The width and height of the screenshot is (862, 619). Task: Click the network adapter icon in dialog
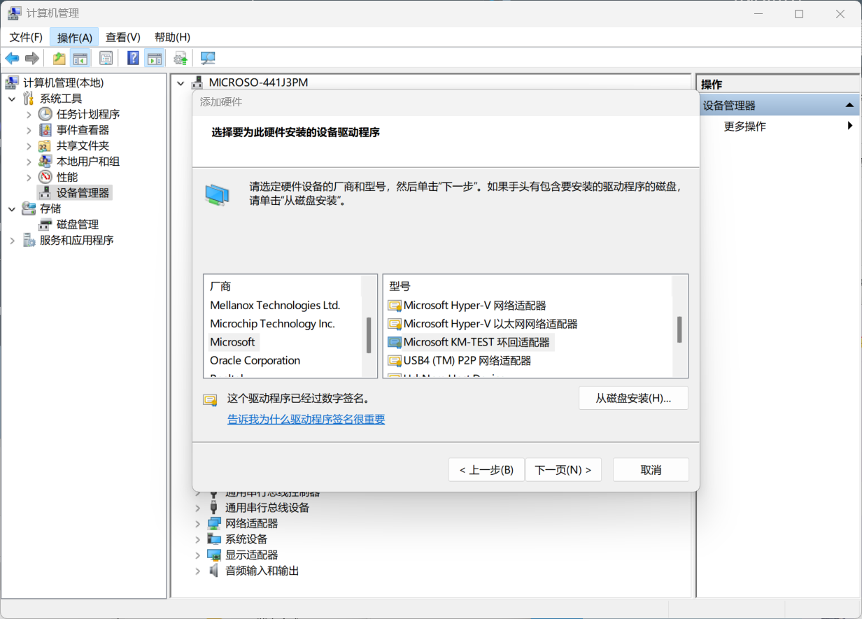pyautogui.click(x=217, y=195)
